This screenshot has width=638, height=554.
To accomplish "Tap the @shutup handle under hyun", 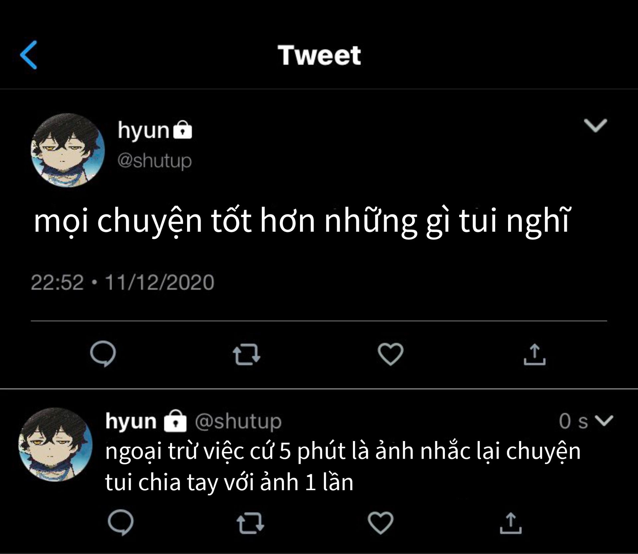I will pos(155,161).
